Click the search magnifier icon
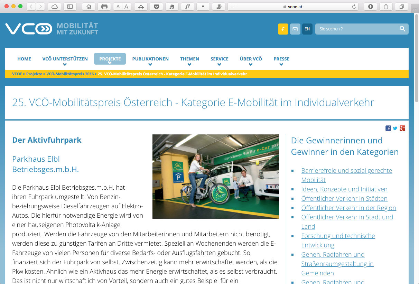Image resolution: width=419 pixels, height=284 pixels. (x=402, y=29)
